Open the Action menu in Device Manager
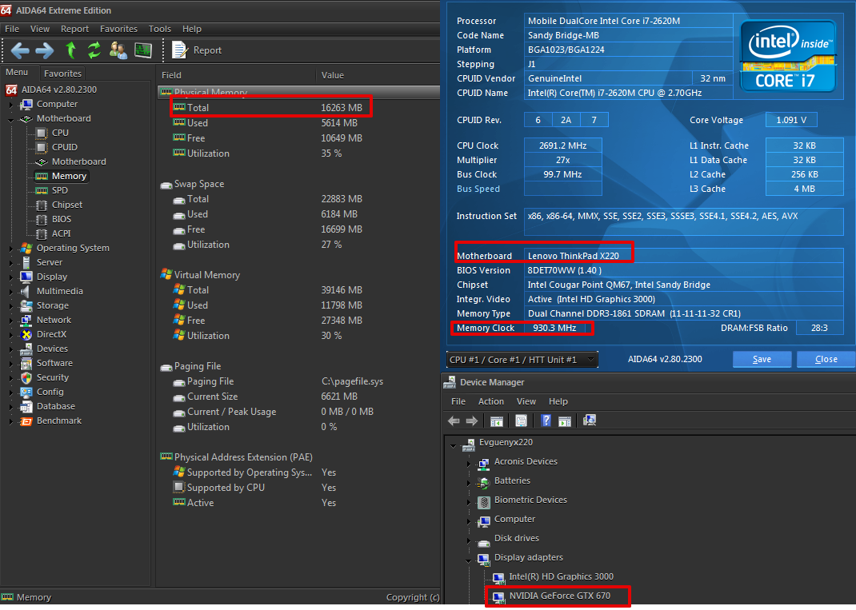This screenshot has width=856, height=610. [x=490, y=401]
